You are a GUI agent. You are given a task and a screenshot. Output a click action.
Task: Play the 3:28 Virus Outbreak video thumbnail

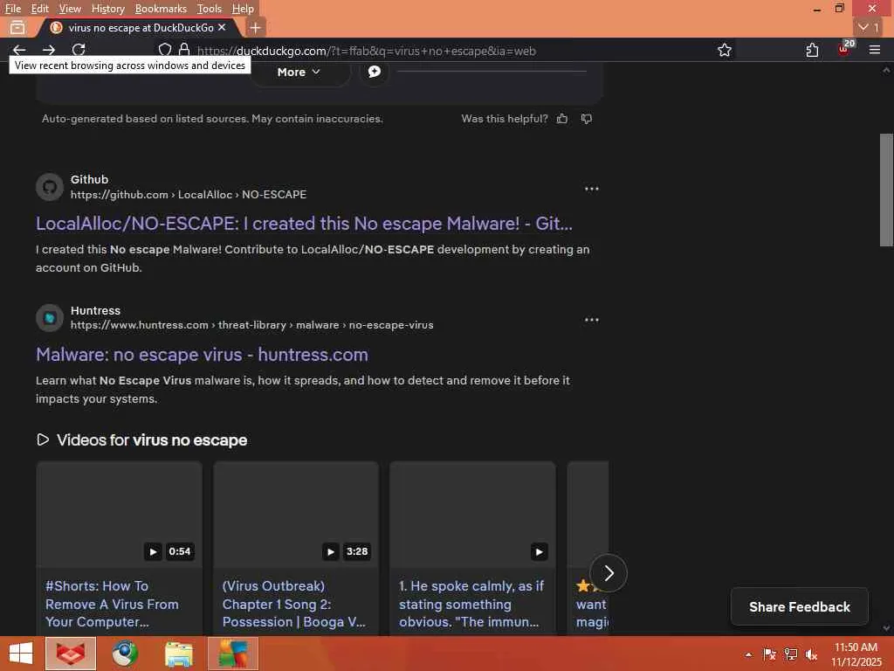pos(296,515)
